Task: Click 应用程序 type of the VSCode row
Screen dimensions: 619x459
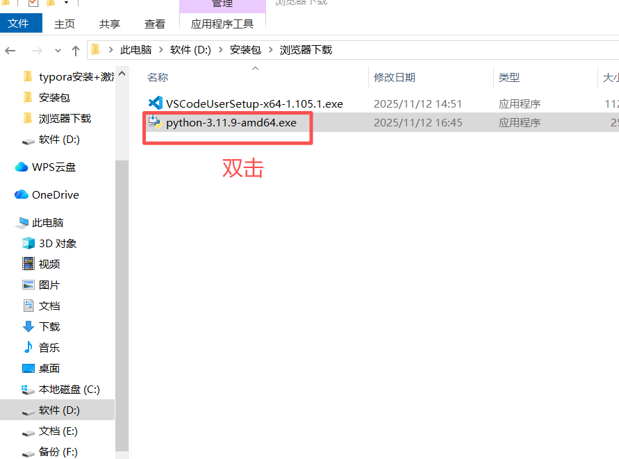Action: (x=519, y=103)
